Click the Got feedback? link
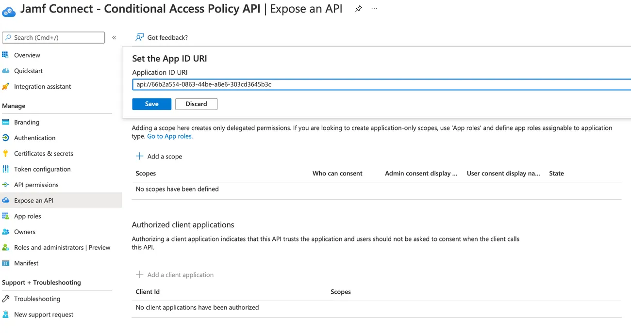The width and height of the screenshot is (631, 333). pos(162,37)
